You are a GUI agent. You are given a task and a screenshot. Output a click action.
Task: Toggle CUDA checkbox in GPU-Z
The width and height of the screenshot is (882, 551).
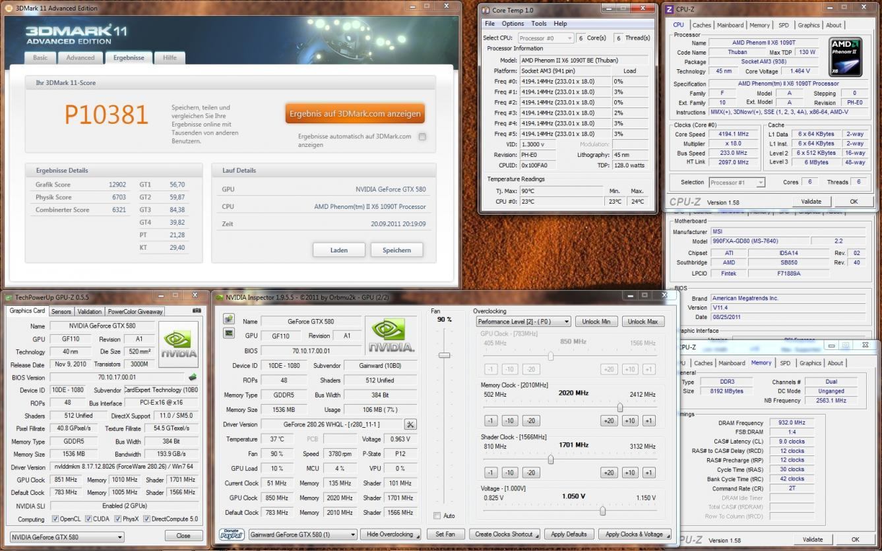(88, 519)
